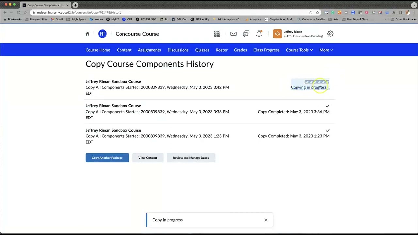Open the Gmail bookmark

coord(57,19)
